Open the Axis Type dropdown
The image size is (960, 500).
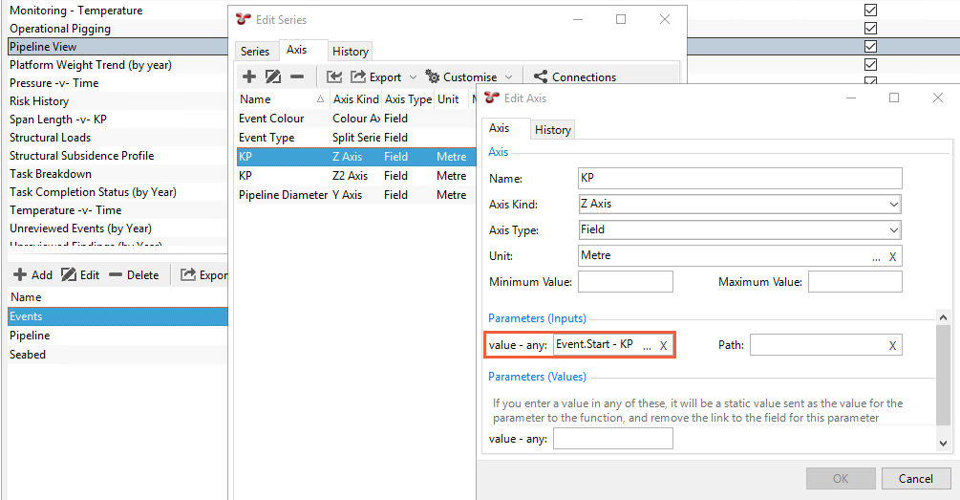[x=893, y=229]
